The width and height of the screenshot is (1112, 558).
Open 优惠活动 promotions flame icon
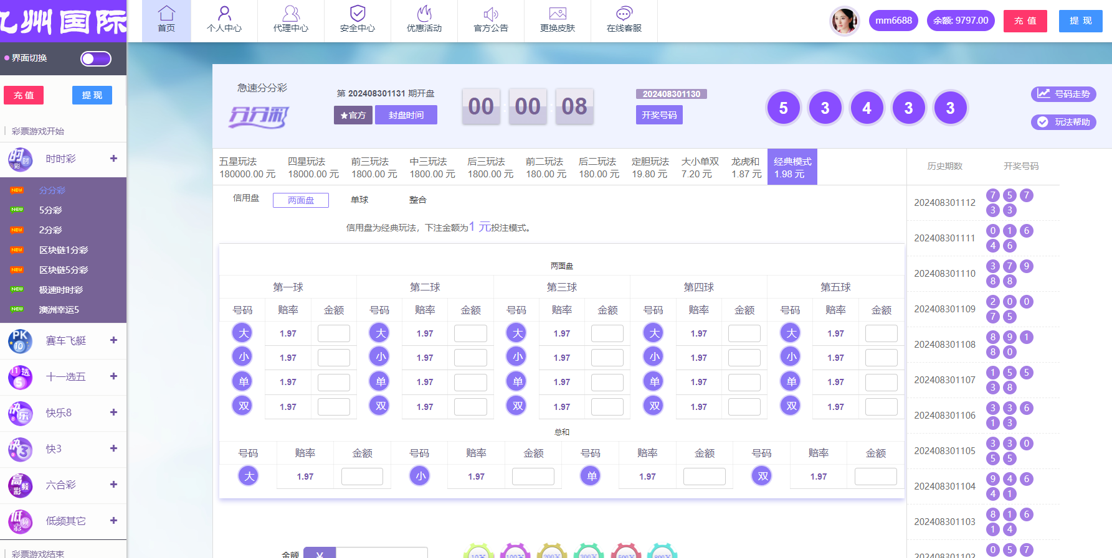point(424,14)
